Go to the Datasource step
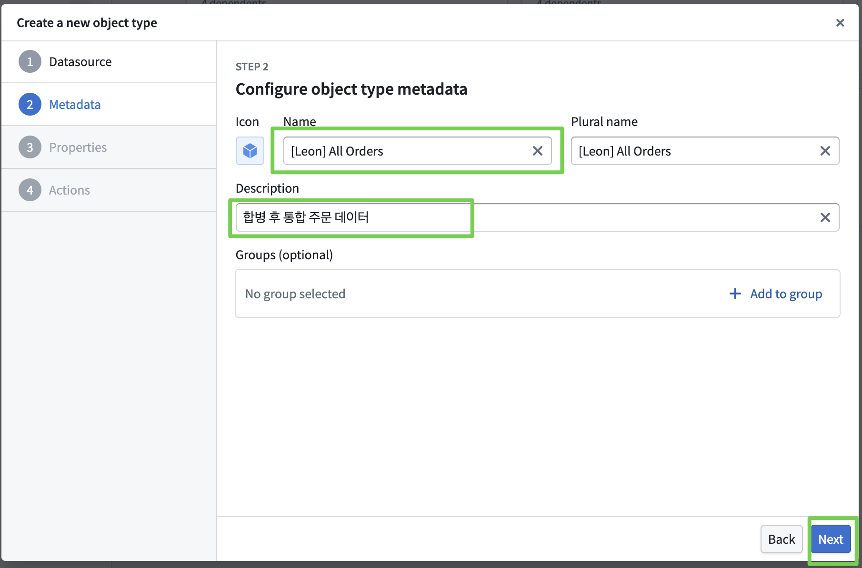Image resolution: width=862 pixels, height=568 pixels. tap(80, 62)
